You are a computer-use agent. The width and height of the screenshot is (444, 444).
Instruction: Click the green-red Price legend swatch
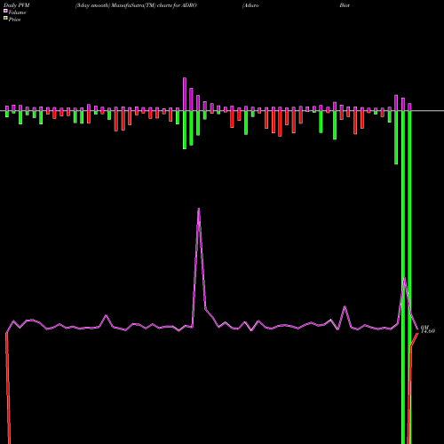[x=5, y=19]
